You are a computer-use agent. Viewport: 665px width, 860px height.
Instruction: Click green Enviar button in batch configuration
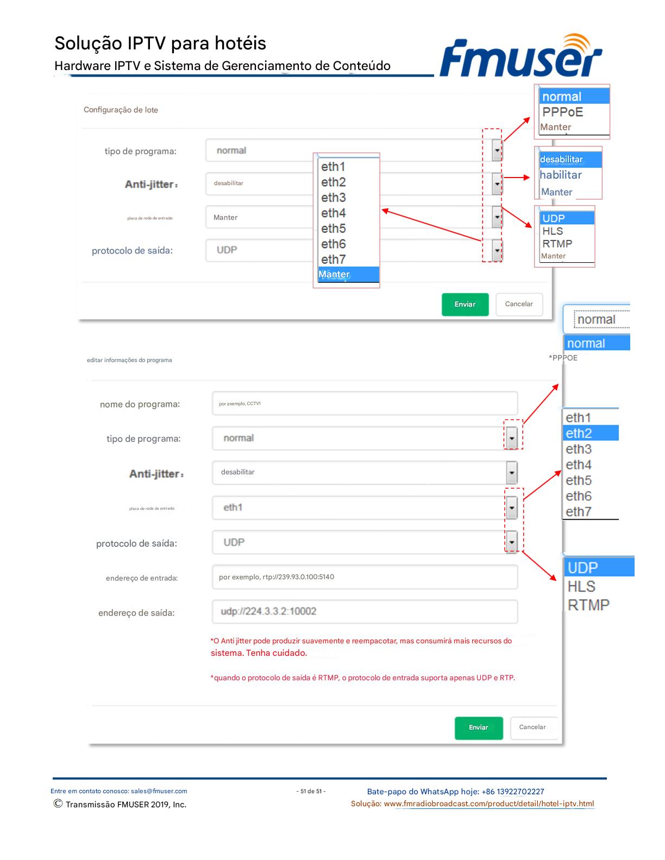click(x=465, y=304)
